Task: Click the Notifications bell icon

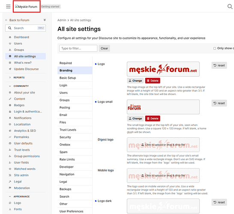Action: (x=10, y=118)
